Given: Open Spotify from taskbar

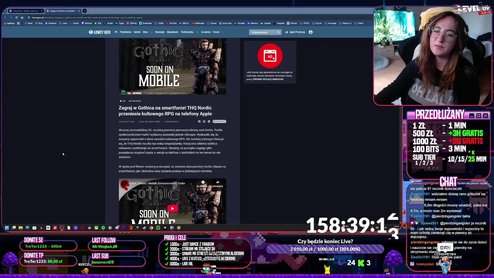Looking at the screenshot, I should click(x=103, y=228).
